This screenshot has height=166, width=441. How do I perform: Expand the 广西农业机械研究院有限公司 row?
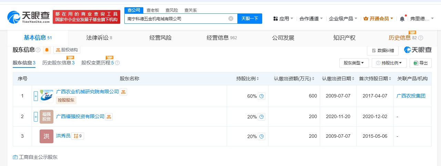36,96
